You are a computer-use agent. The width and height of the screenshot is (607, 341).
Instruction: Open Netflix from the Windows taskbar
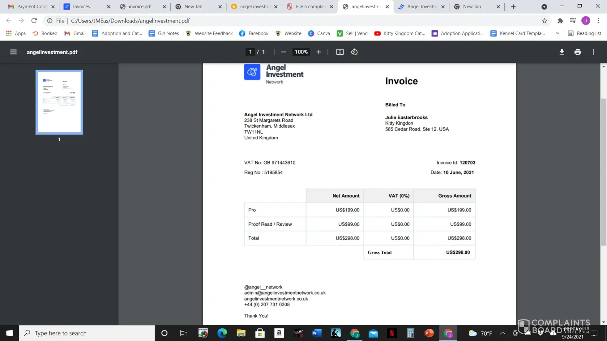(392, 333)
